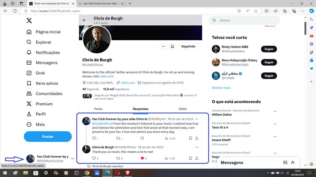Viewport: 316px width, 177px height.
Task: Open Chris de Burgh profile picture
Action: [97, 40]
